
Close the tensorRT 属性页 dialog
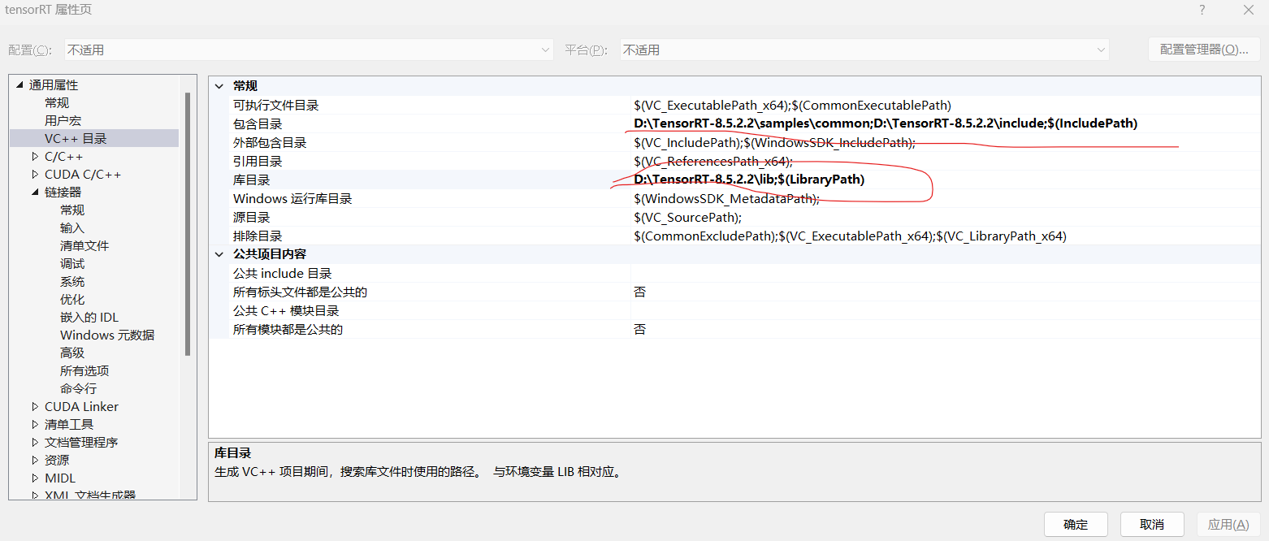[1249, 10]
